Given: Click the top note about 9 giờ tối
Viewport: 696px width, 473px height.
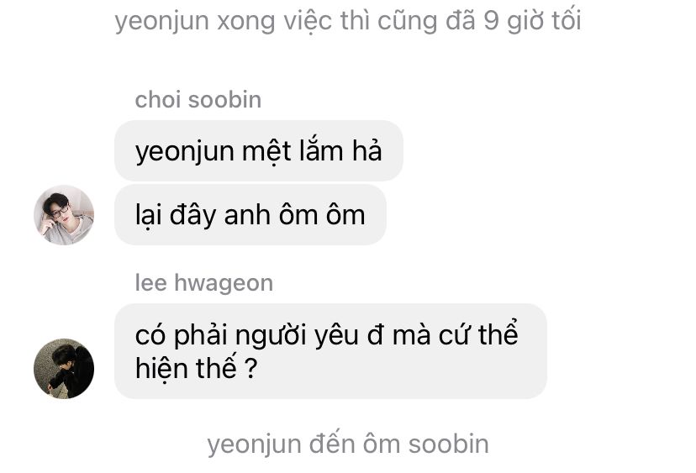Looking at the screenshot, I should pos(348,20).
